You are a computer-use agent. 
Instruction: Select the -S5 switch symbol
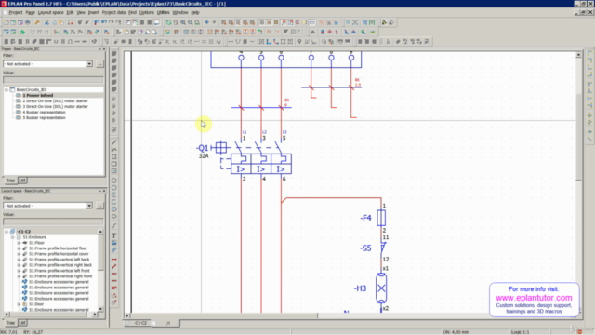382,248
